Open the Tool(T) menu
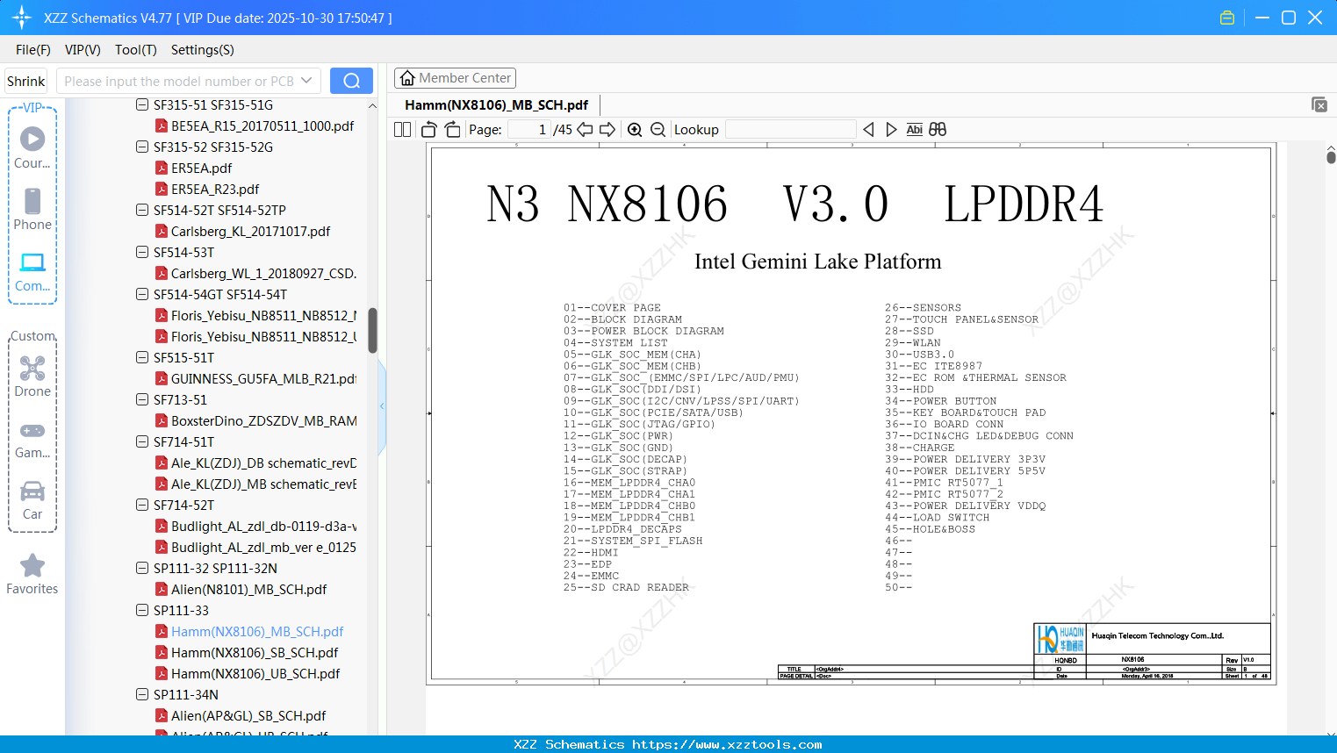The height and width of the screenshot is (753, 1337). pos(136,50)
